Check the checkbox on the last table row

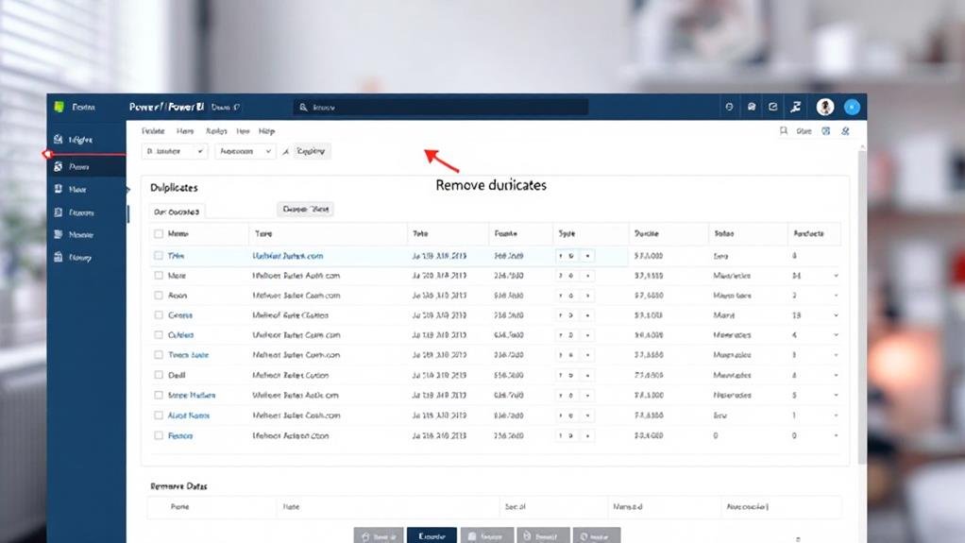tap(159, 435)
